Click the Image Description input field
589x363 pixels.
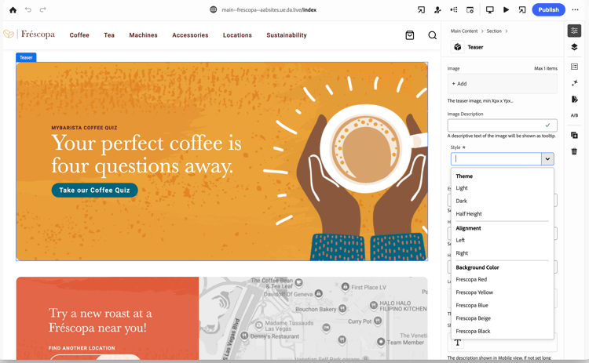point(503,125)
